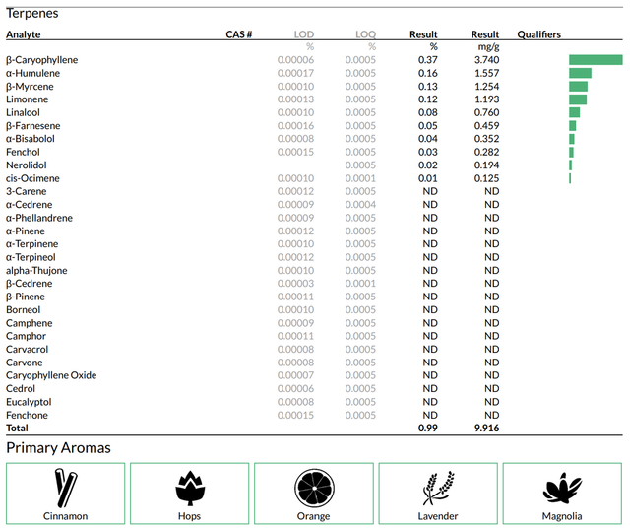Click the 1.557 mg/g result value
This screenshot has height=528, width=630.
point(486,73)
